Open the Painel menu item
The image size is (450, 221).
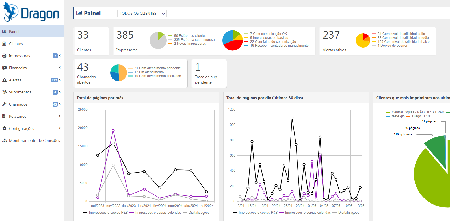pos(32,32)
